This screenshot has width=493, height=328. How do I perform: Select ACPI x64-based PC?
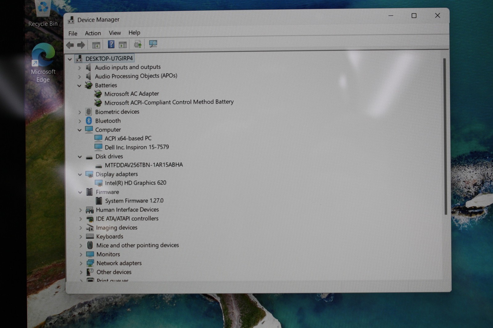tap(128, 138)
